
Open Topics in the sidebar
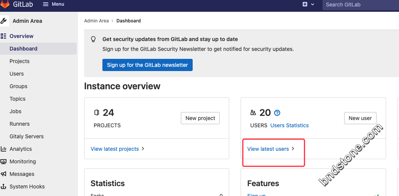(x=18, y=99)
